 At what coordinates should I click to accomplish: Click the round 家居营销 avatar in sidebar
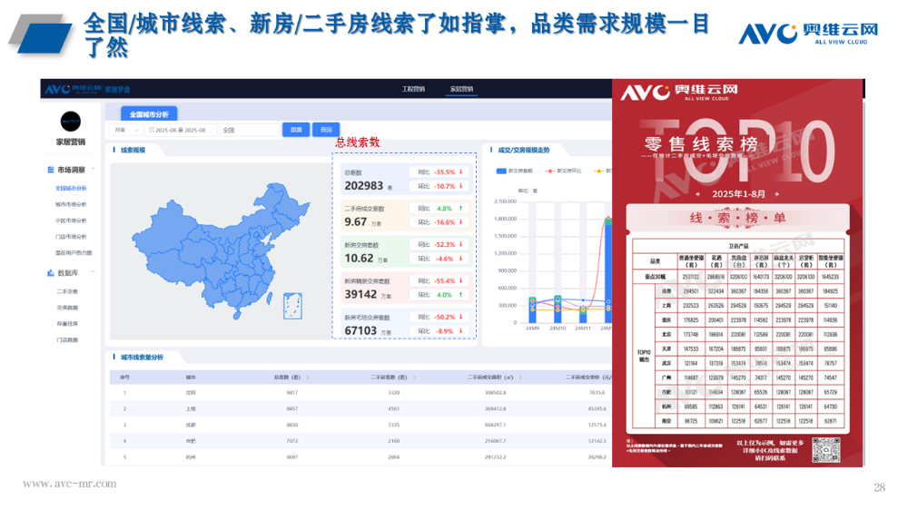tap(71, 122)
